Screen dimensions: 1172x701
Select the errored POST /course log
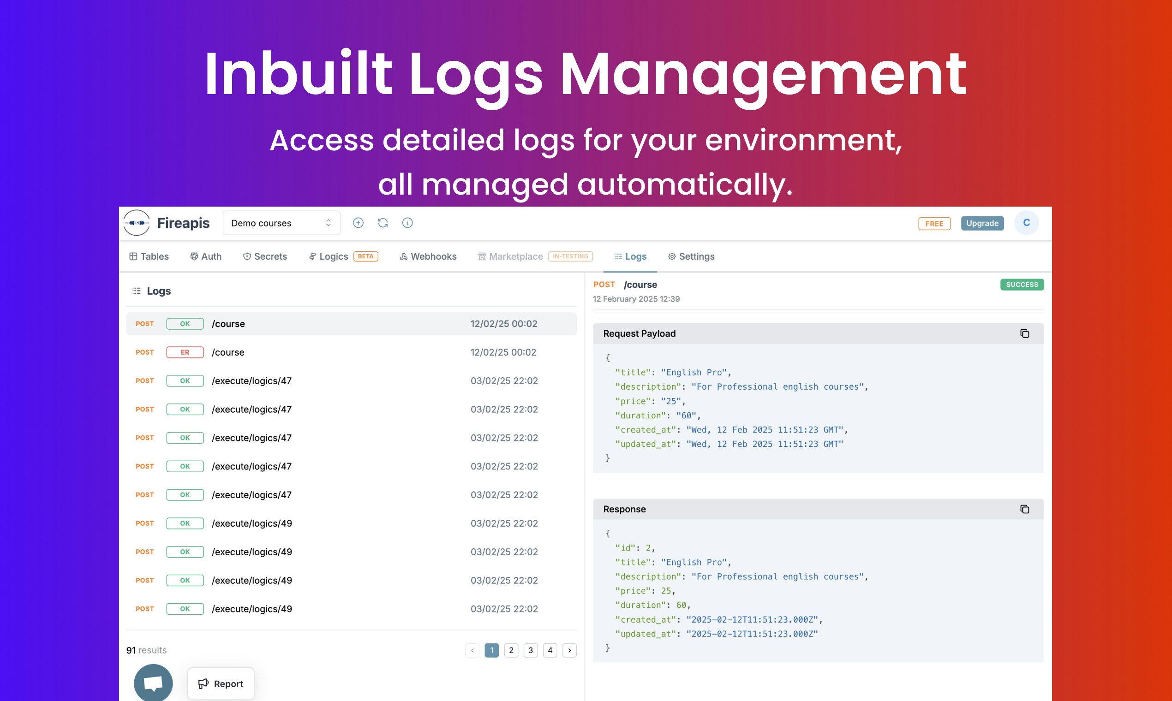[351, 352]
